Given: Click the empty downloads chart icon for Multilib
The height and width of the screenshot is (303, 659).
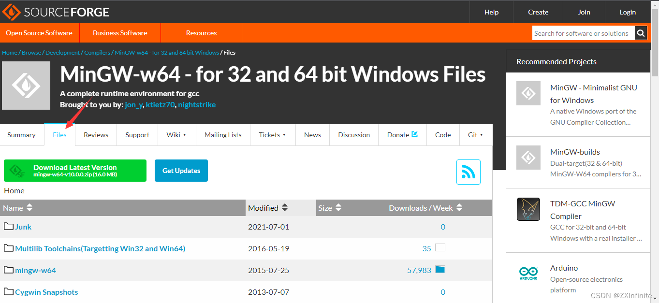Looking at the screenshot, I should click(x=440, y=248).
